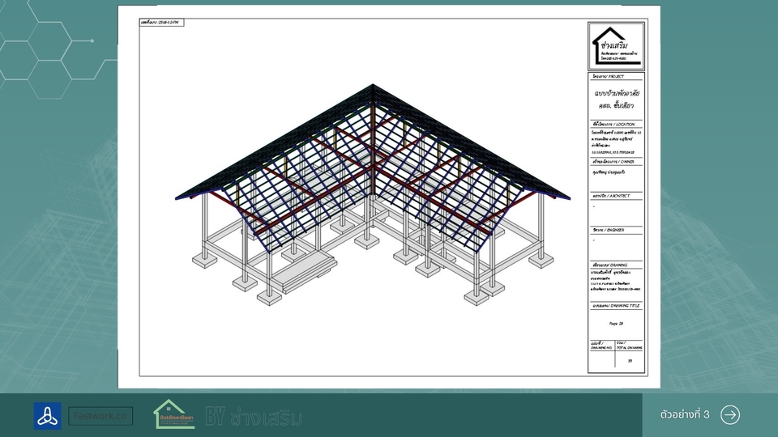
Task: Click the DRAWING NO. cell
Action: click(x=601, y=359)
